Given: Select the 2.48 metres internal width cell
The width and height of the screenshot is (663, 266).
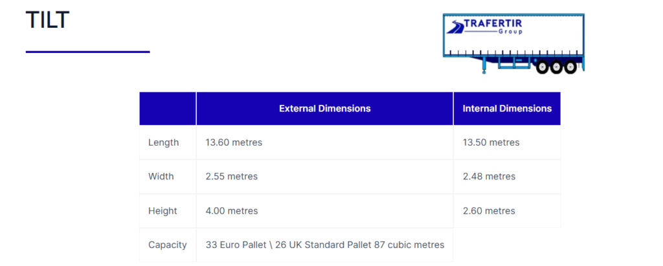Looking at the screenshot, I should point(489,177).
